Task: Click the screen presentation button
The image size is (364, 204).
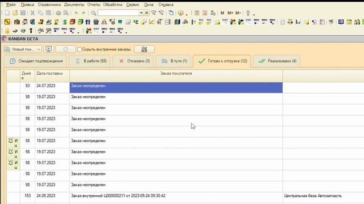Action: tap(48, 49)
